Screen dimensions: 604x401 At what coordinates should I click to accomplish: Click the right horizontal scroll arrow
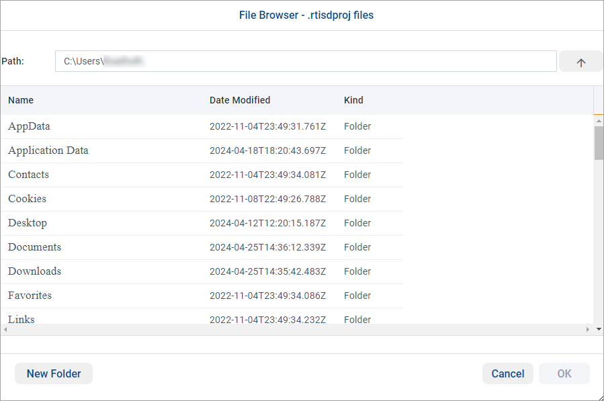pos(588,329)
